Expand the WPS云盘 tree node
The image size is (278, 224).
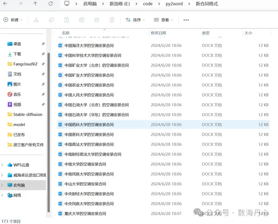(2, 165)
